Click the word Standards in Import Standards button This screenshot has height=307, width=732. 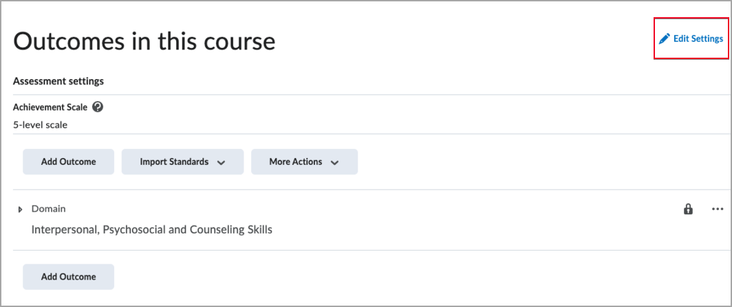point(188,162)
